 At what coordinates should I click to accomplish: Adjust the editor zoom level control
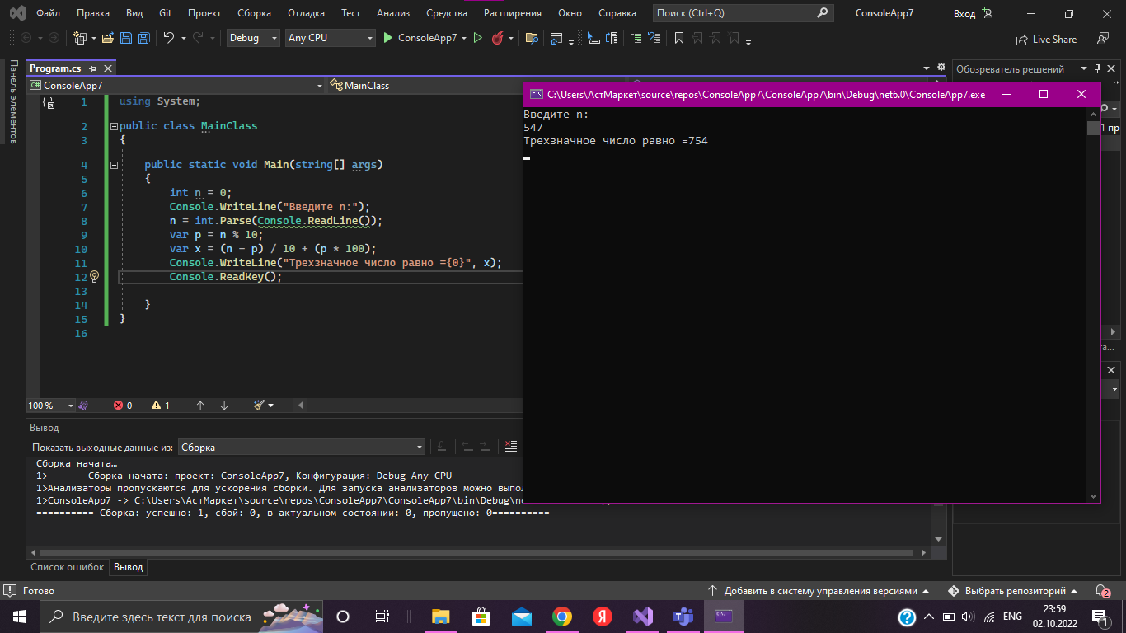[x=49, y=405]
